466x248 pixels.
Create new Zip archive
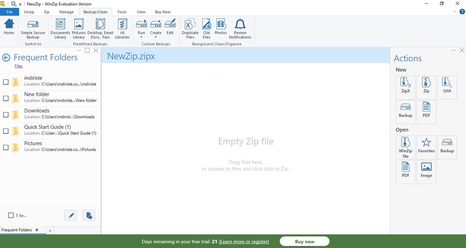click(426, 88)
